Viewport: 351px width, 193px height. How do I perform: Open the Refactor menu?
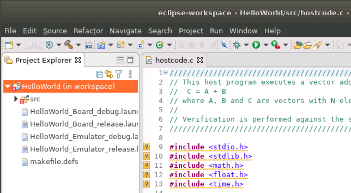click(x=88, y=31)
